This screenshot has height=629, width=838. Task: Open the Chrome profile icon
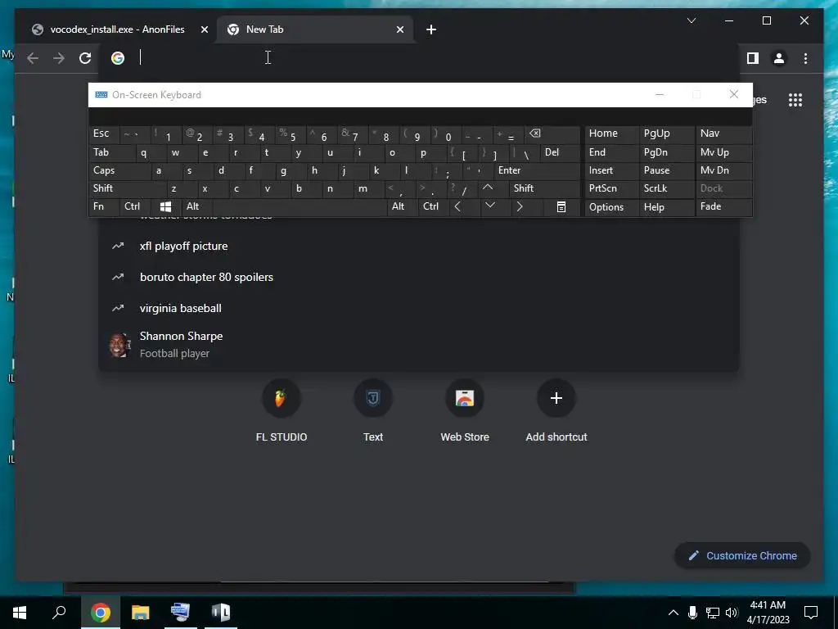(779, 58)
